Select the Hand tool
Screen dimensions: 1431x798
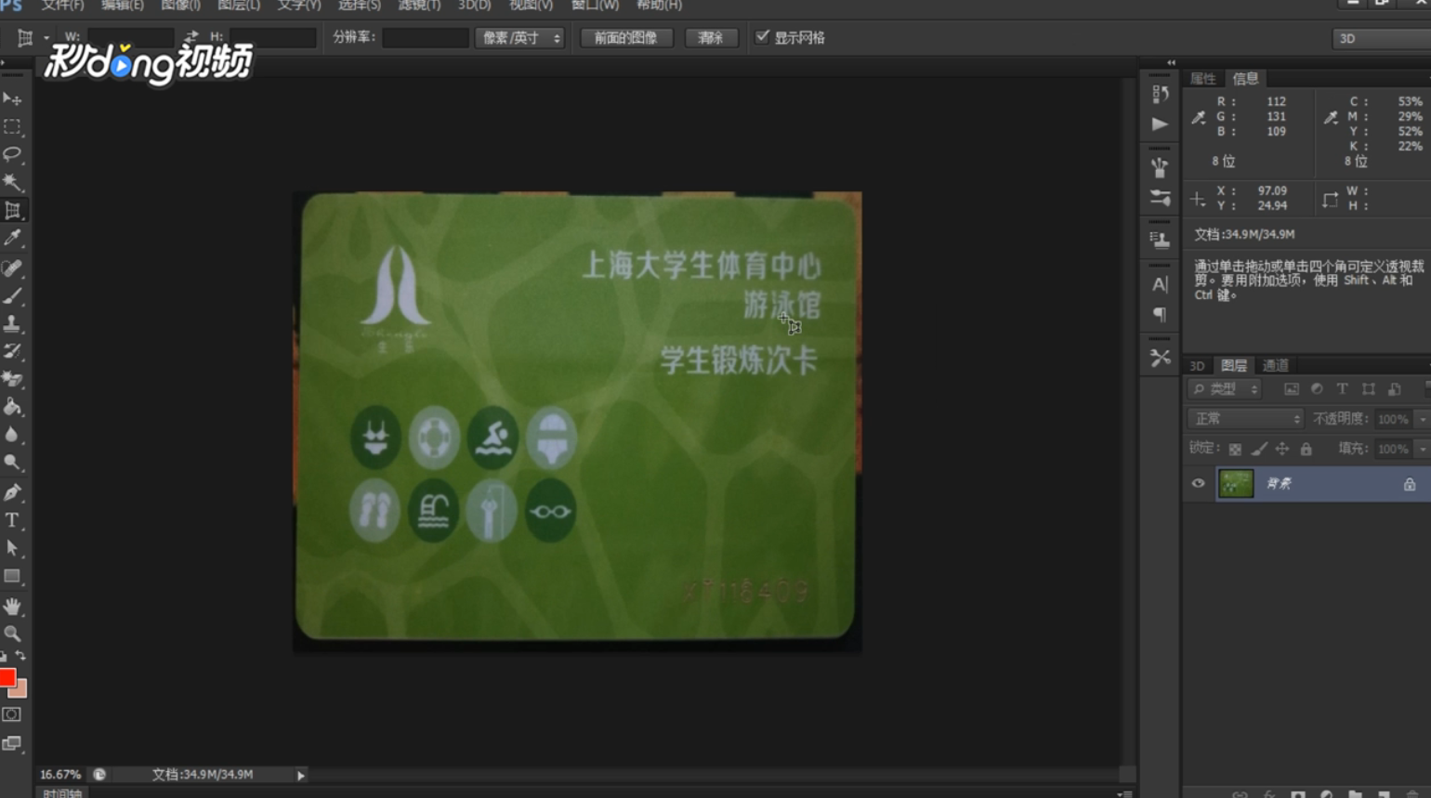point(12,606)
